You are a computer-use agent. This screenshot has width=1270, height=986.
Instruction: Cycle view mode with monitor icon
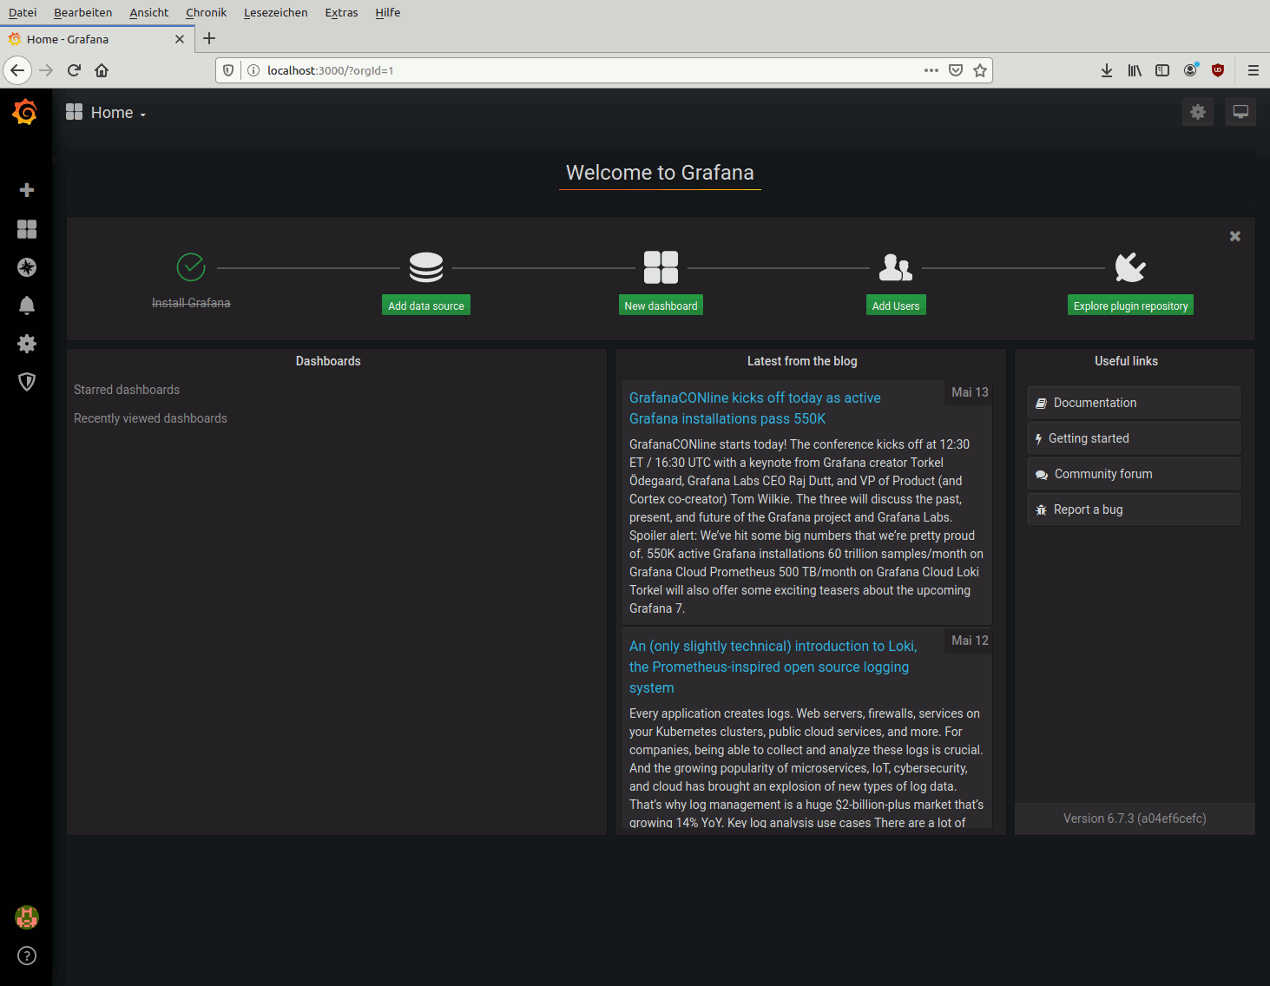[1240, 112]
